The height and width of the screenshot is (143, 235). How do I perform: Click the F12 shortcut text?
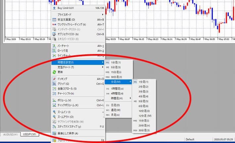102,127
